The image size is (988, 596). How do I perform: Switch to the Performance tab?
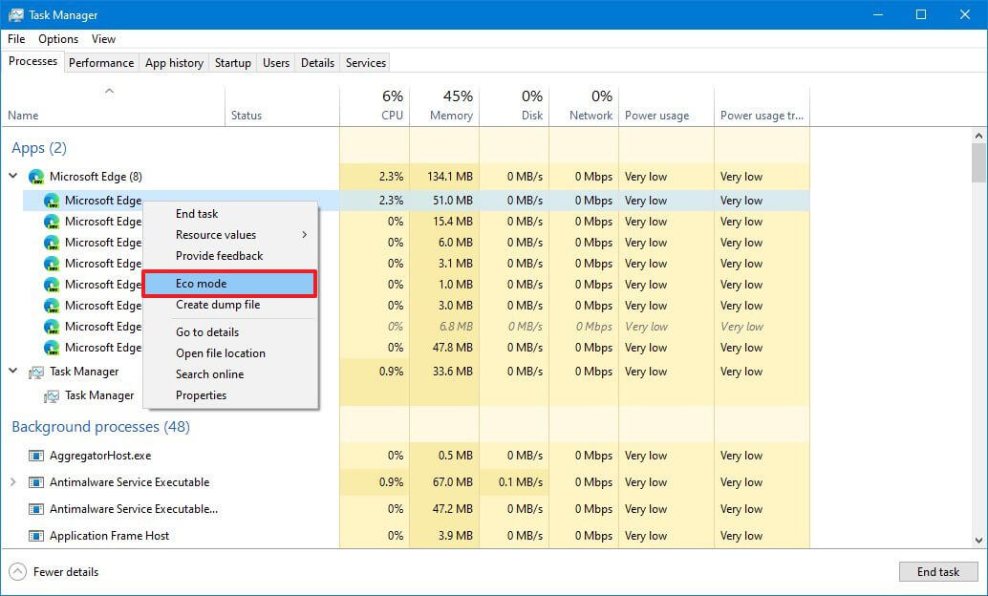tap(101, 62)
